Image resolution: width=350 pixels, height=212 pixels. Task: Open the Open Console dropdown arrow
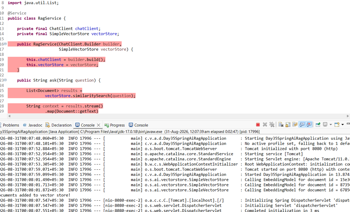342,125
